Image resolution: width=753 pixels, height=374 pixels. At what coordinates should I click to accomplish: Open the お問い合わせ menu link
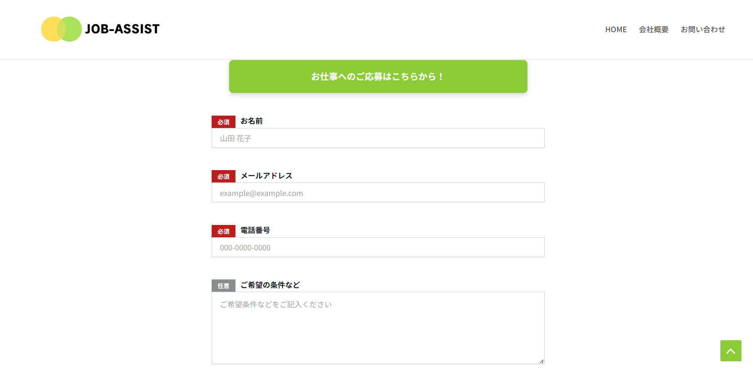point(702,29)
